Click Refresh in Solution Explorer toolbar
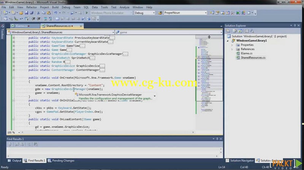304x170 pixels. tap(240, 31)
